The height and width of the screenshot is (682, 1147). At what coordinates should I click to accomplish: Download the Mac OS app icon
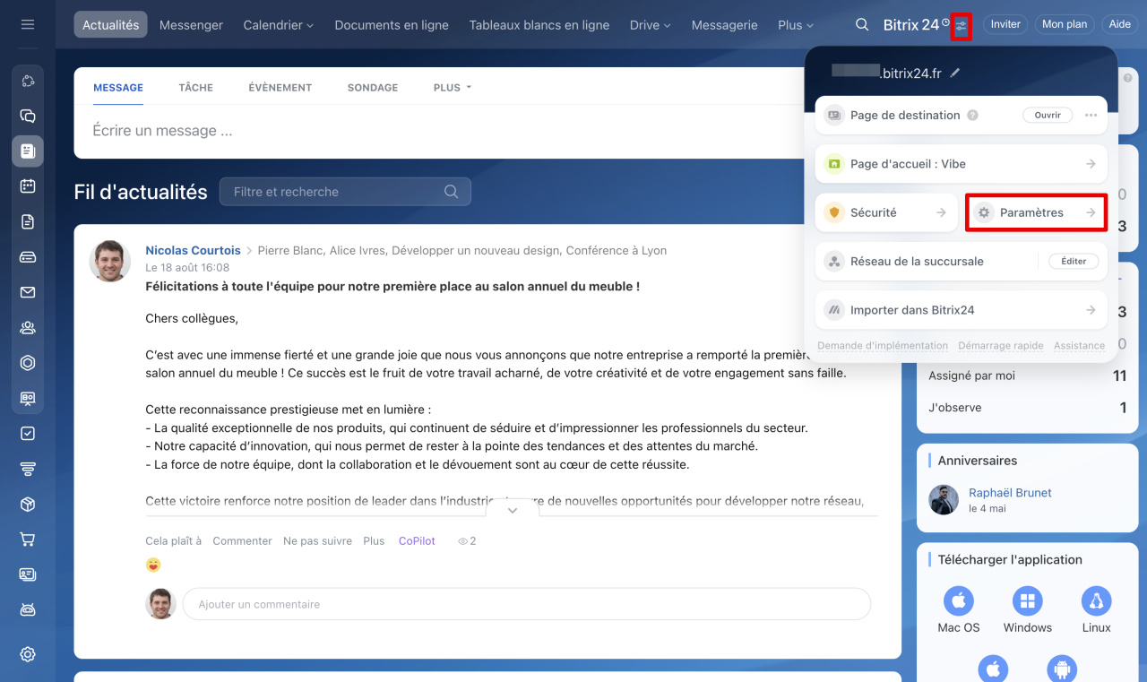[959, 600]
